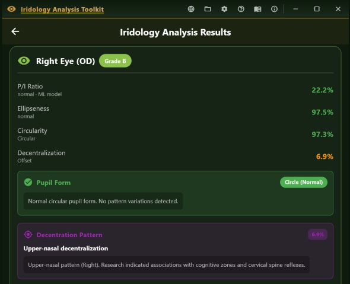Open the book manual icon
The image size is (350, 284).
257,9
